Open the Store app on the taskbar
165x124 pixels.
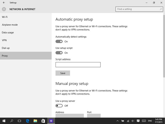(43, 121)
